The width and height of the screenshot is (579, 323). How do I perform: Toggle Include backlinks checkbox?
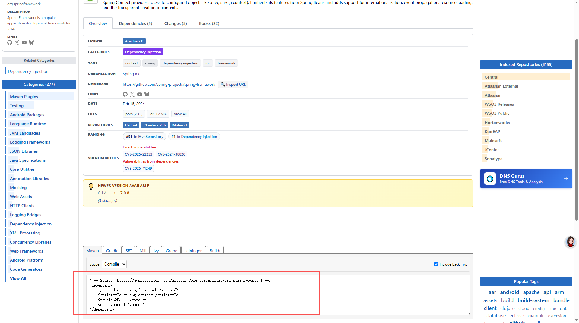pyautogui.click(x=436, y=264)
